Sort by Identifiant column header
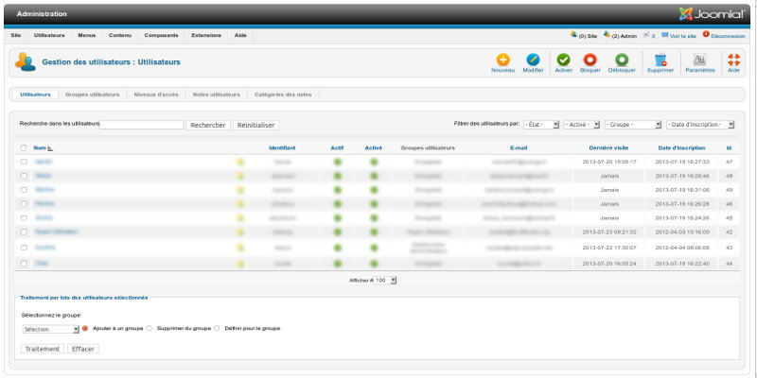This screenshot has width=757, height=378. point(282,148)
